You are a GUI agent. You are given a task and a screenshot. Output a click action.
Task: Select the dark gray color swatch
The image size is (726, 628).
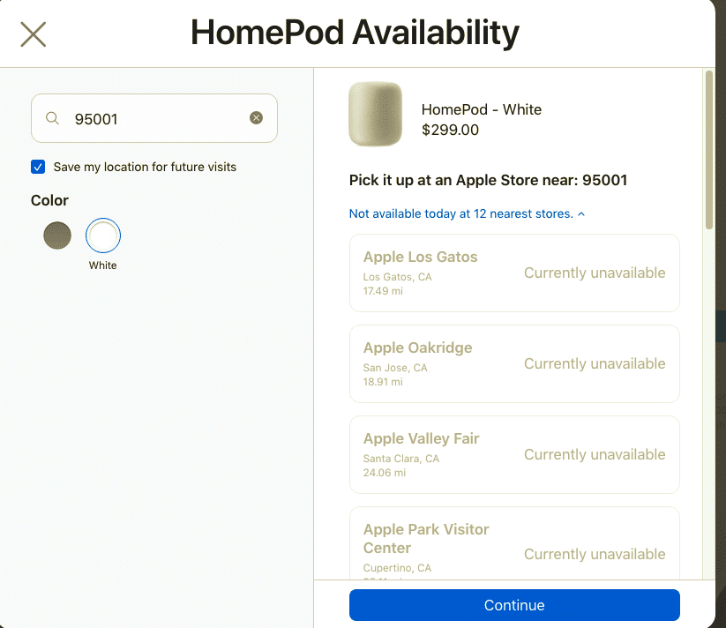[x=57, y=235]
